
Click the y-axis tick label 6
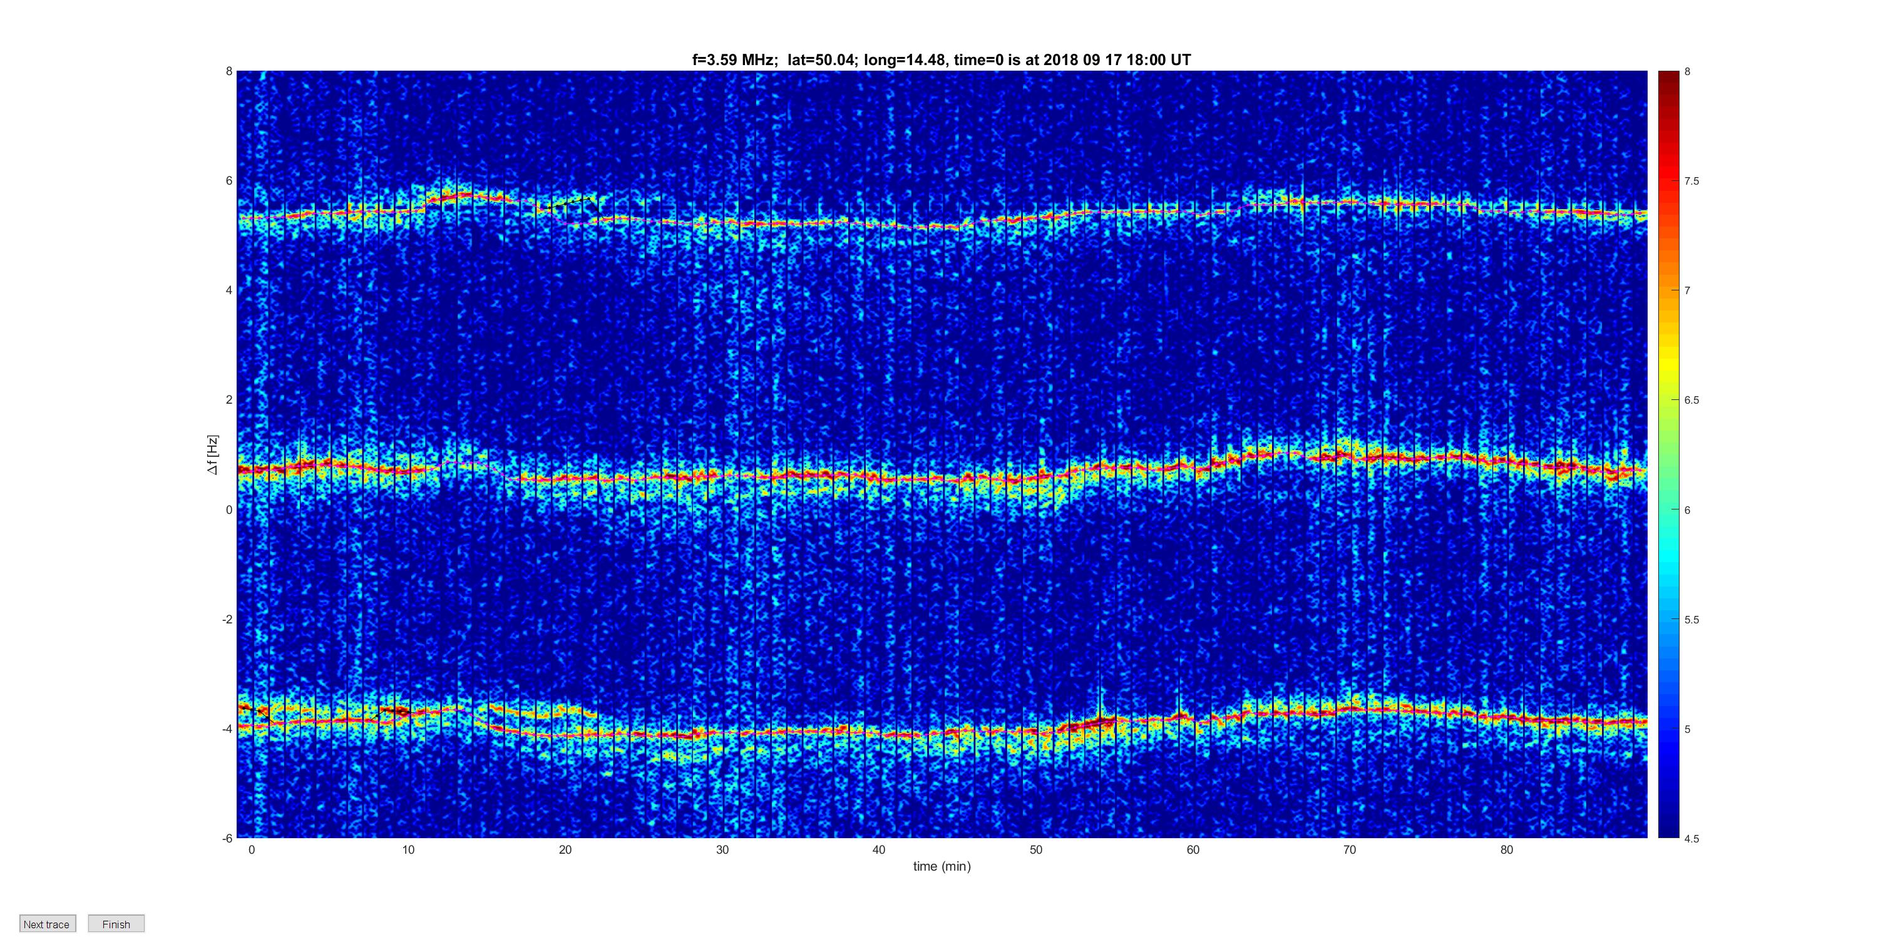click(x=230, y=181)
